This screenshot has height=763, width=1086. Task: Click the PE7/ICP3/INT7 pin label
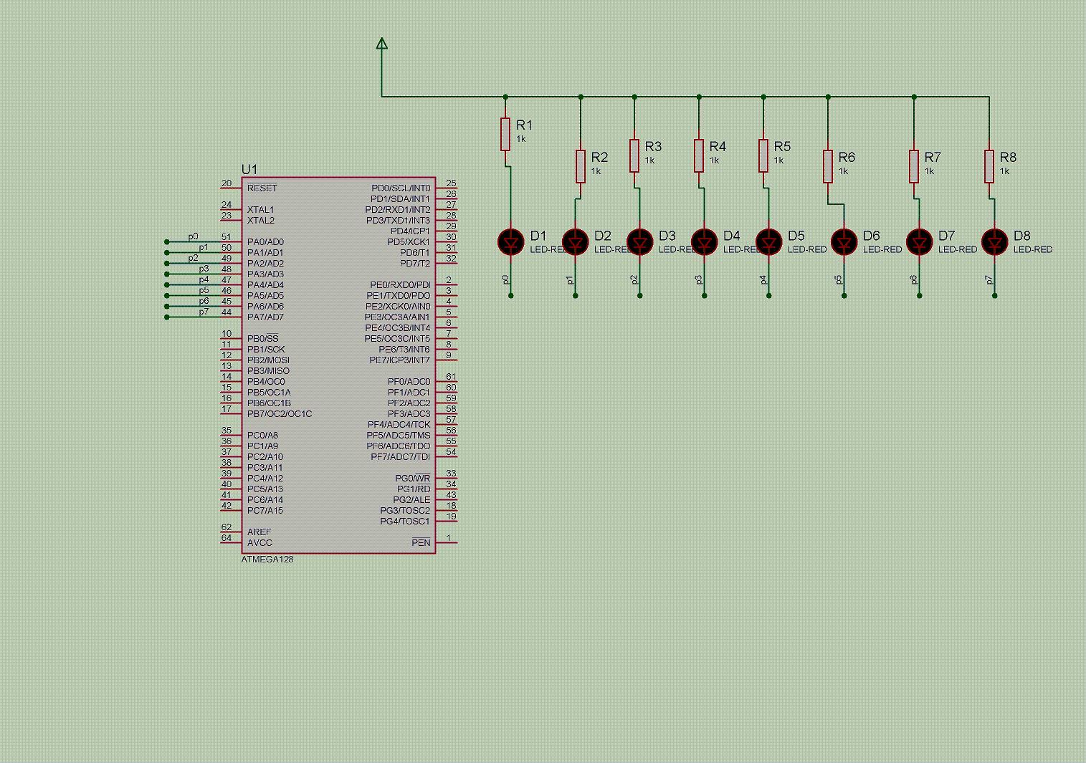[x=400, y=360]
